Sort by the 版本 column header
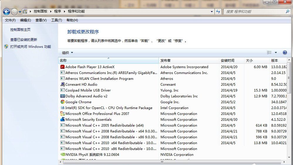This screenshot has height=165, width=293. [x=278, y=61]
